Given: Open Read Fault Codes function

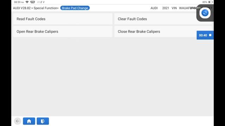Looking at the screenshot, I should coord(63,19).
